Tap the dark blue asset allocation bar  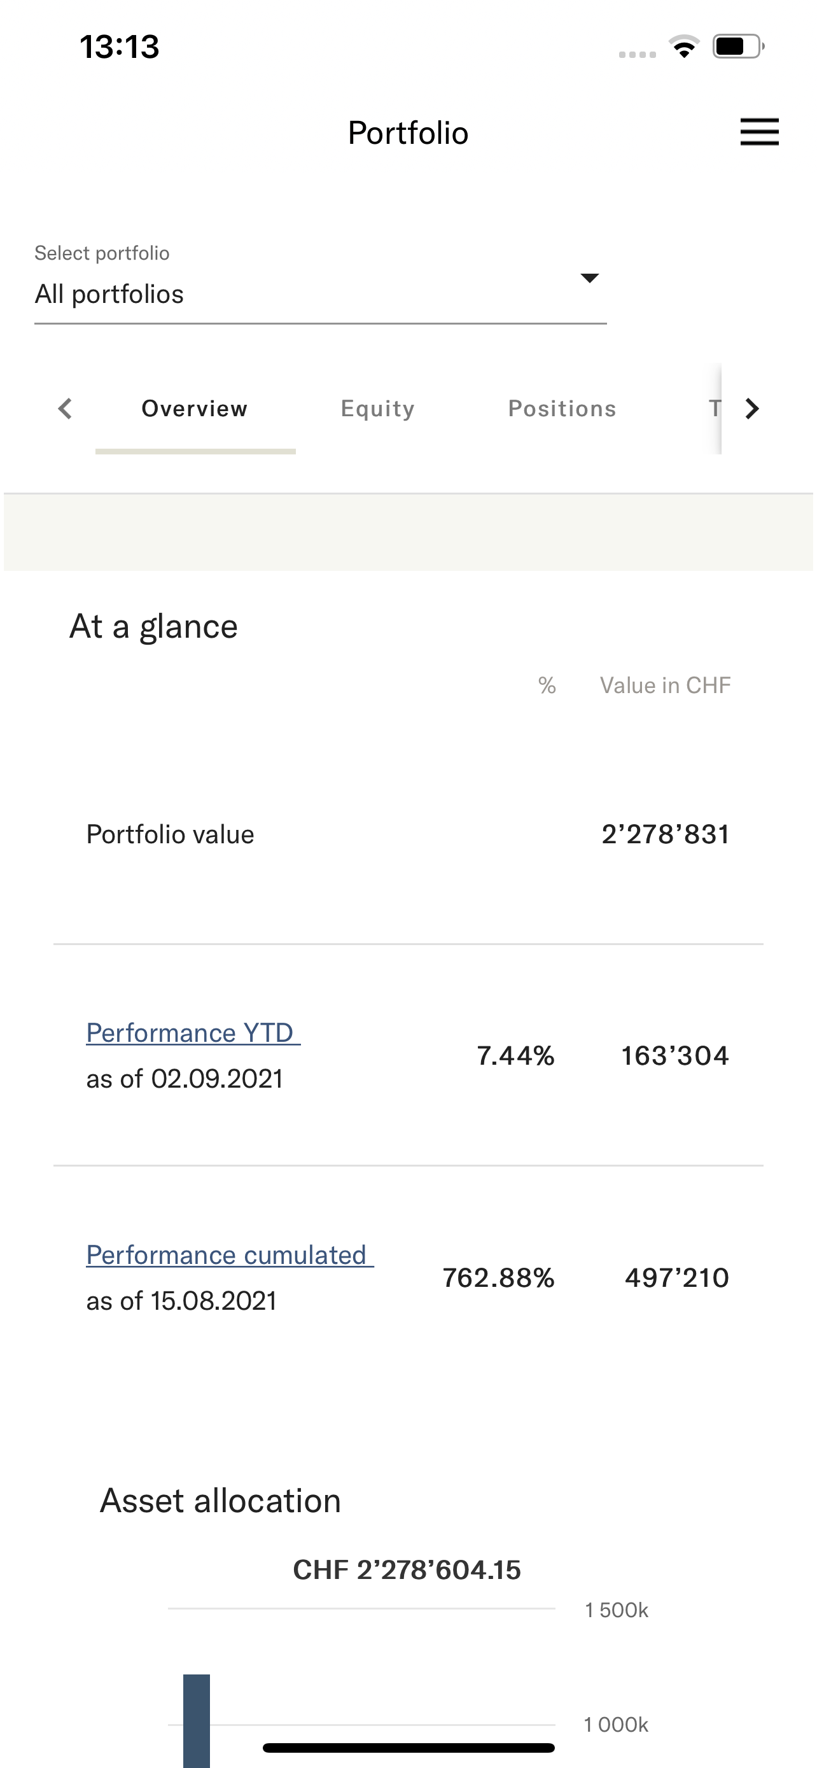pos(196,1721)
